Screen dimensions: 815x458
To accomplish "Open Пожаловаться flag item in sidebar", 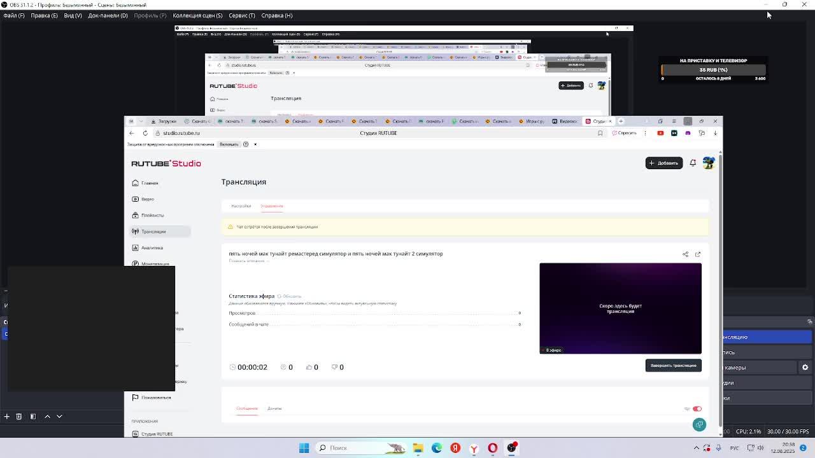I will pyautogui.click(x=152, y=398).
